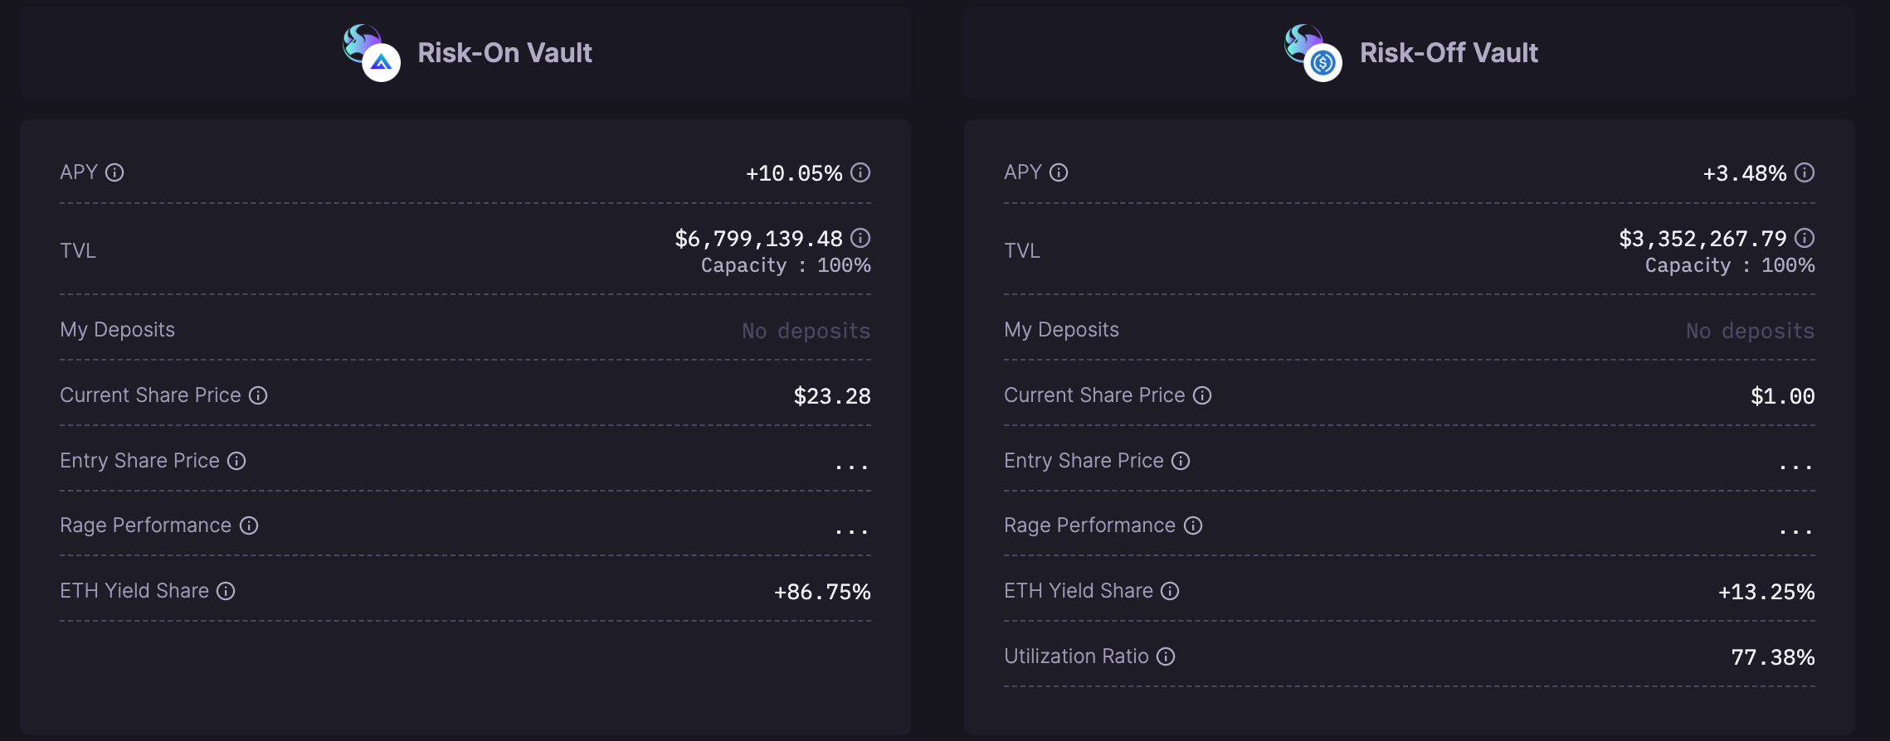Click info icon beside Risk-Off APY label
The height and width of the screenshot is (741, 1890).
pyautogui.click(x=1059, y=172)
